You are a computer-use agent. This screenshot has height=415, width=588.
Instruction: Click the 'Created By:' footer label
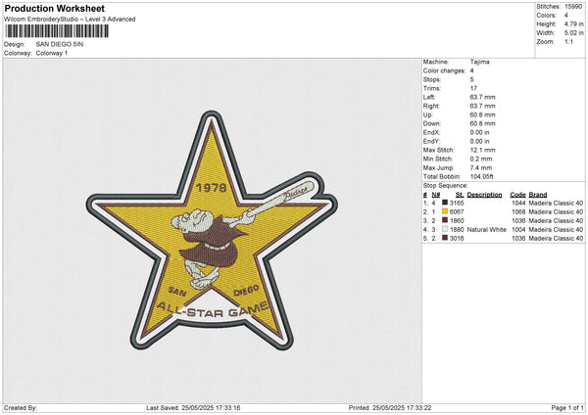21,407
